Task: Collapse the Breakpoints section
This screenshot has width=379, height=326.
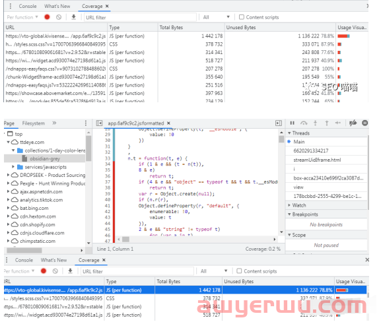Action: (x=289, y=214)
